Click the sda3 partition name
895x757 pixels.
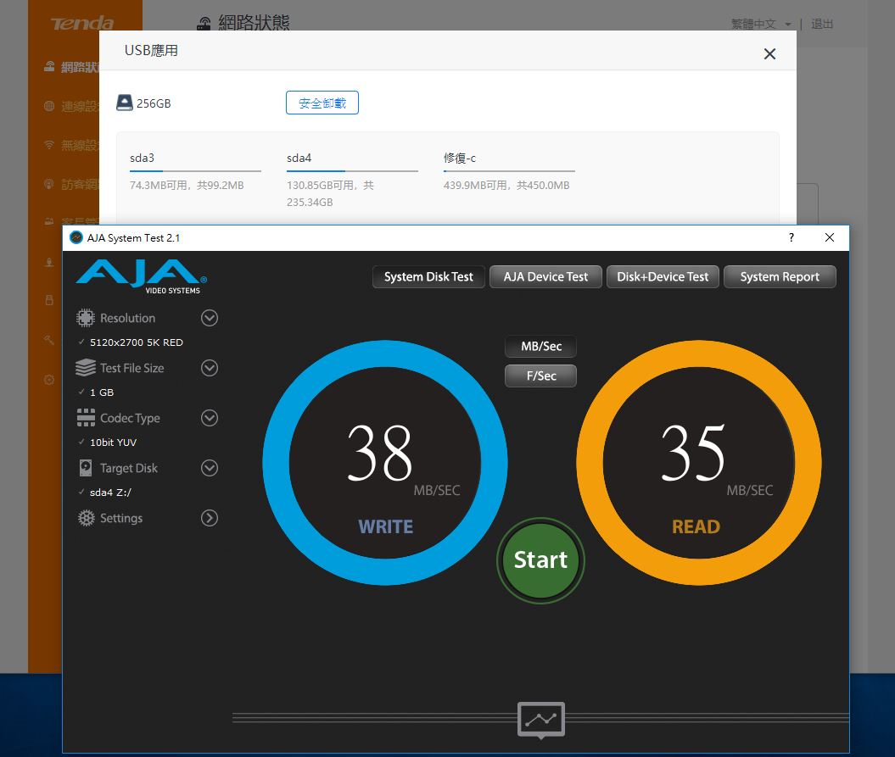pyautogui.click(x=143, y=158)
